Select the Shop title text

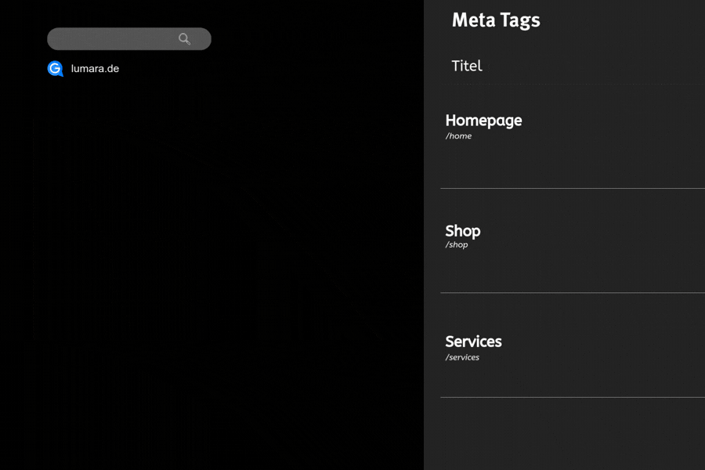coord(462,230)
